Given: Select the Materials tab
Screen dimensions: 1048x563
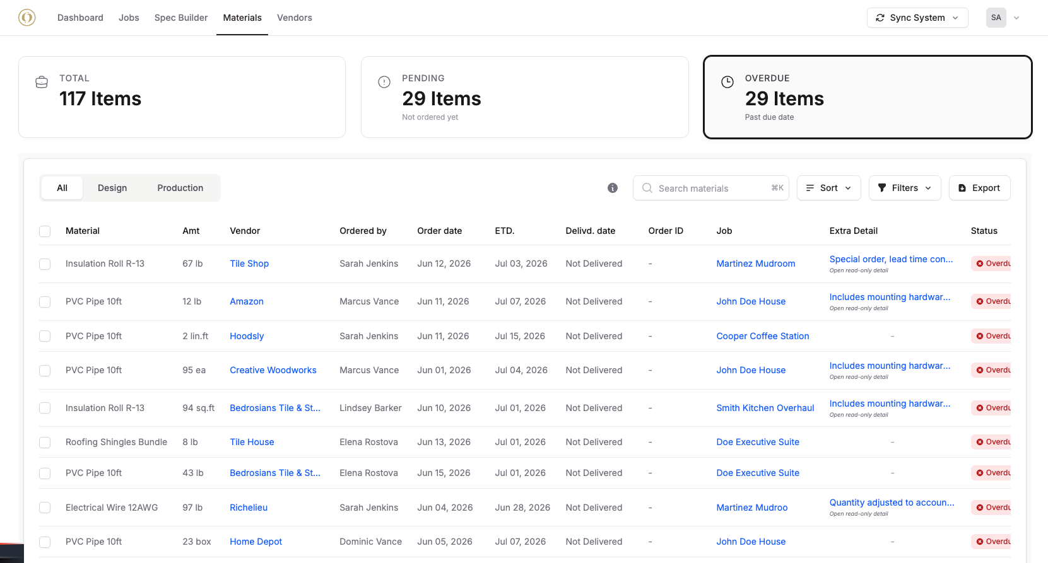Looking at the screenshot, I should [242, 18].
